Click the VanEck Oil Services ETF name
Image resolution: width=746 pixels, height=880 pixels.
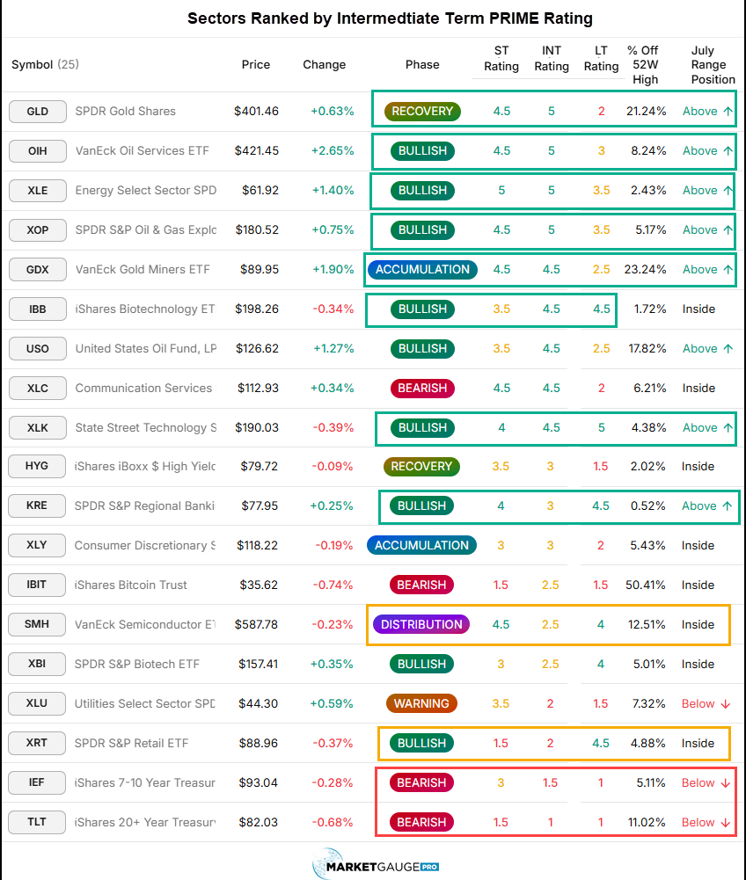pyautogui.click(x=143, y=151)
